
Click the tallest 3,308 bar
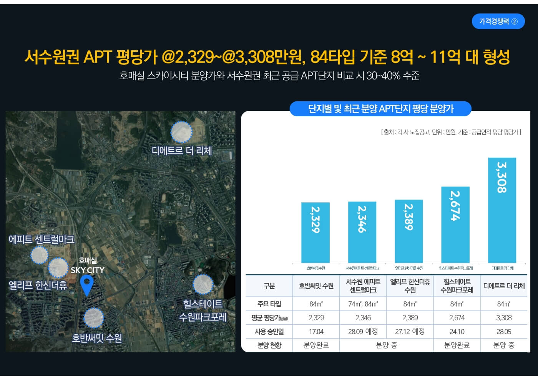pyautogui.click(x=502, y=209)
